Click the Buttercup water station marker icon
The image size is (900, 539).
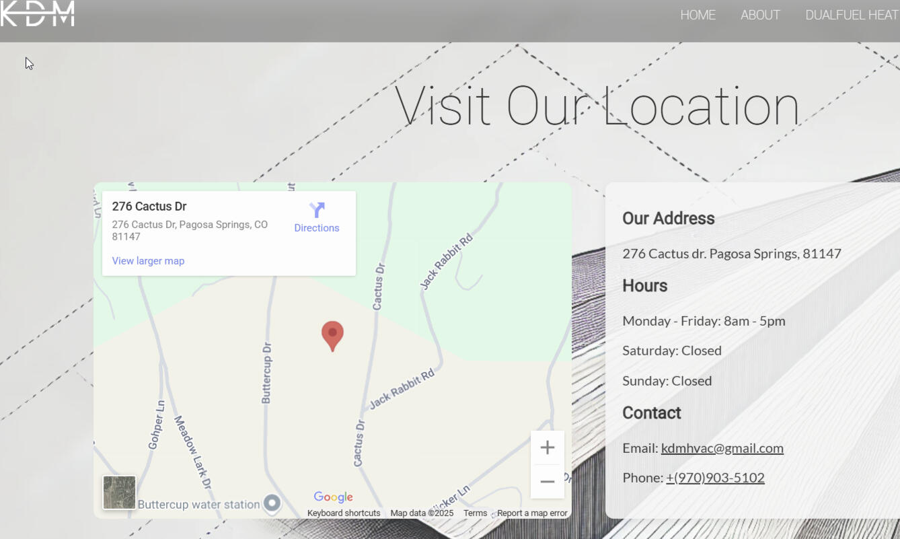pyautogui.click(x=272, y=503)
